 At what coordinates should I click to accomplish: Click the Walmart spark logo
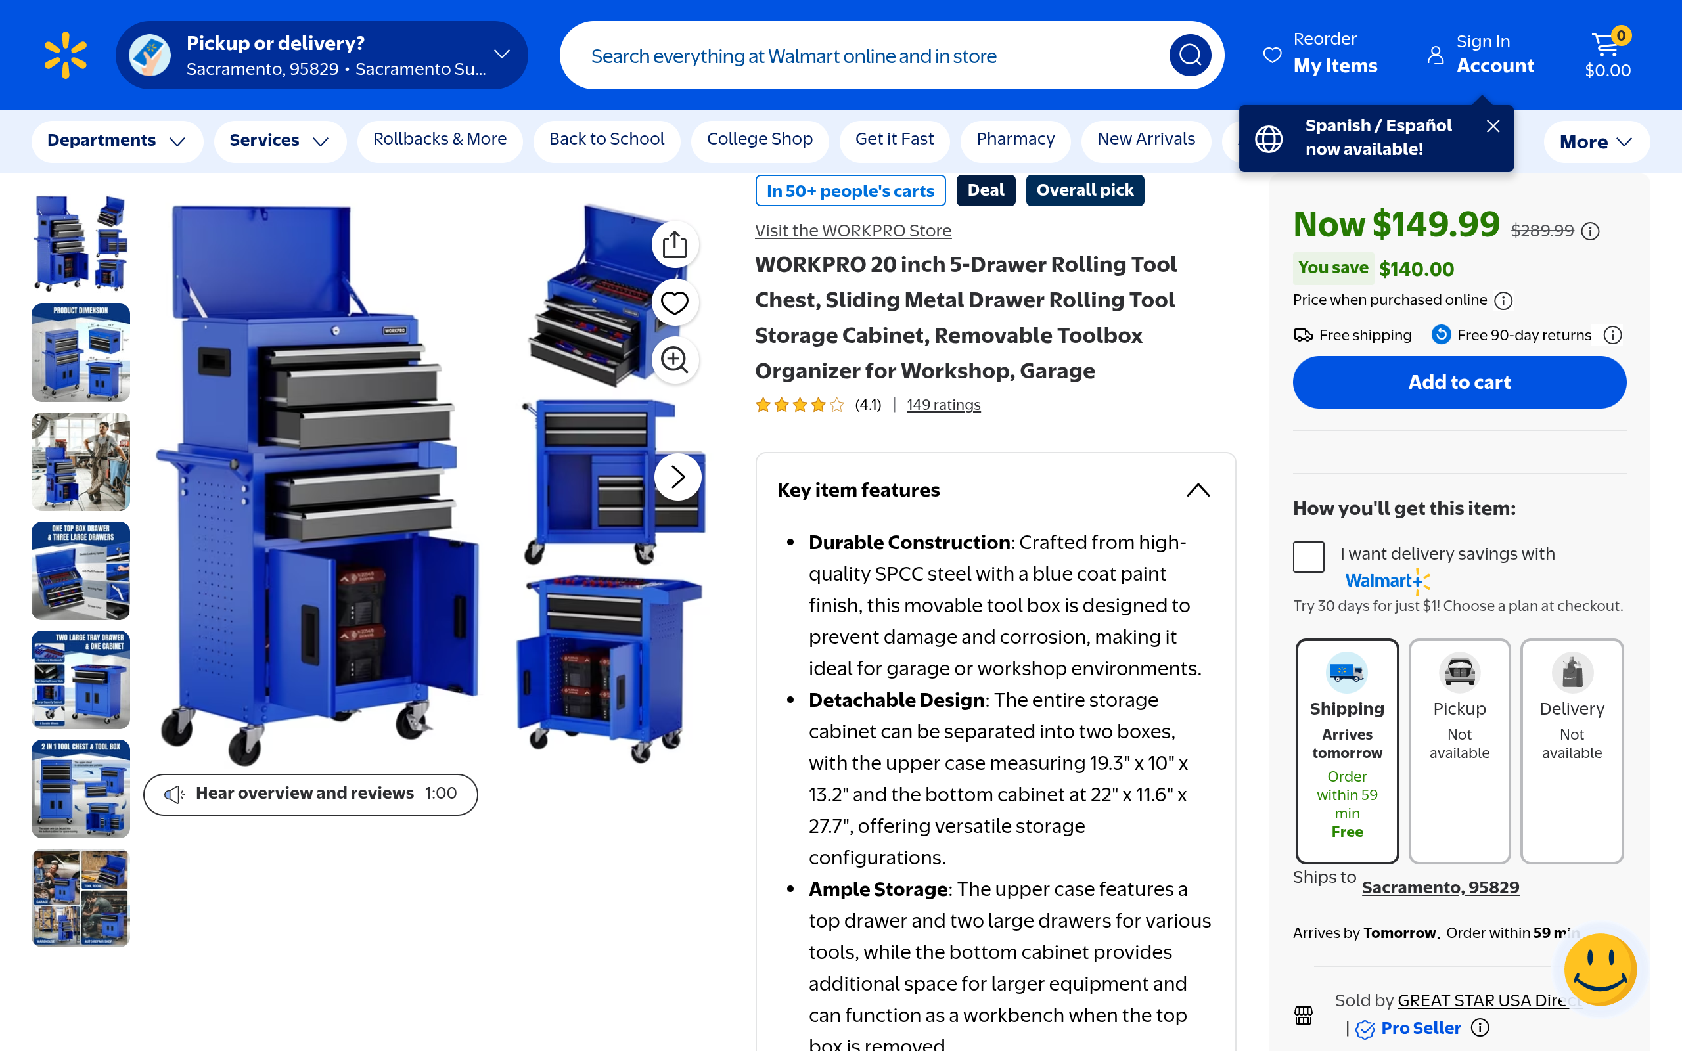pyautogui.click(x=65, y=55)
